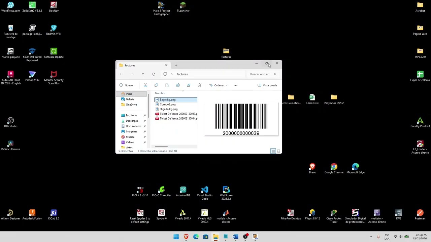Open Microsoft Edge from the taskbar

[x=196, y=237]
